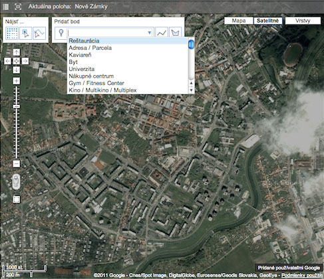
Task: Click the map scale bar
Action: pyautogui.click(x=25, y=271)
